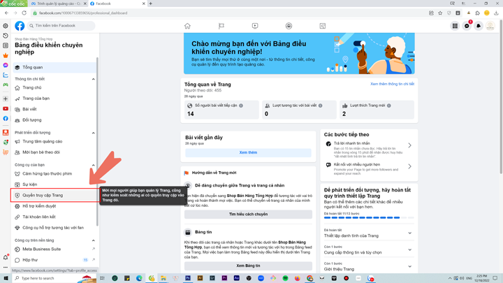Open the notifications bell in Facebook header
Screen dimensions: 503x283
coord(479,26)
